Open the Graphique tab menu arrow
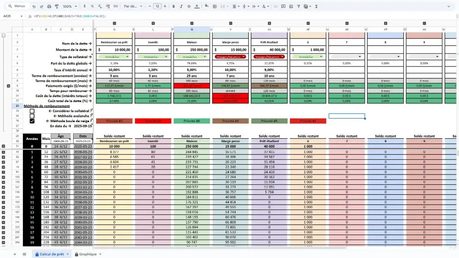Viewport: 459px width, 258px height. [x=100, y=254]
